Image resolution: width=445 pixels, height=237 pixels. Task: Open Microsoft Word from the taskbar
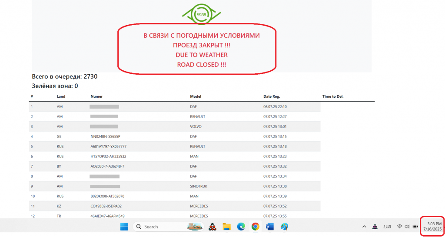tap(270, 227)
